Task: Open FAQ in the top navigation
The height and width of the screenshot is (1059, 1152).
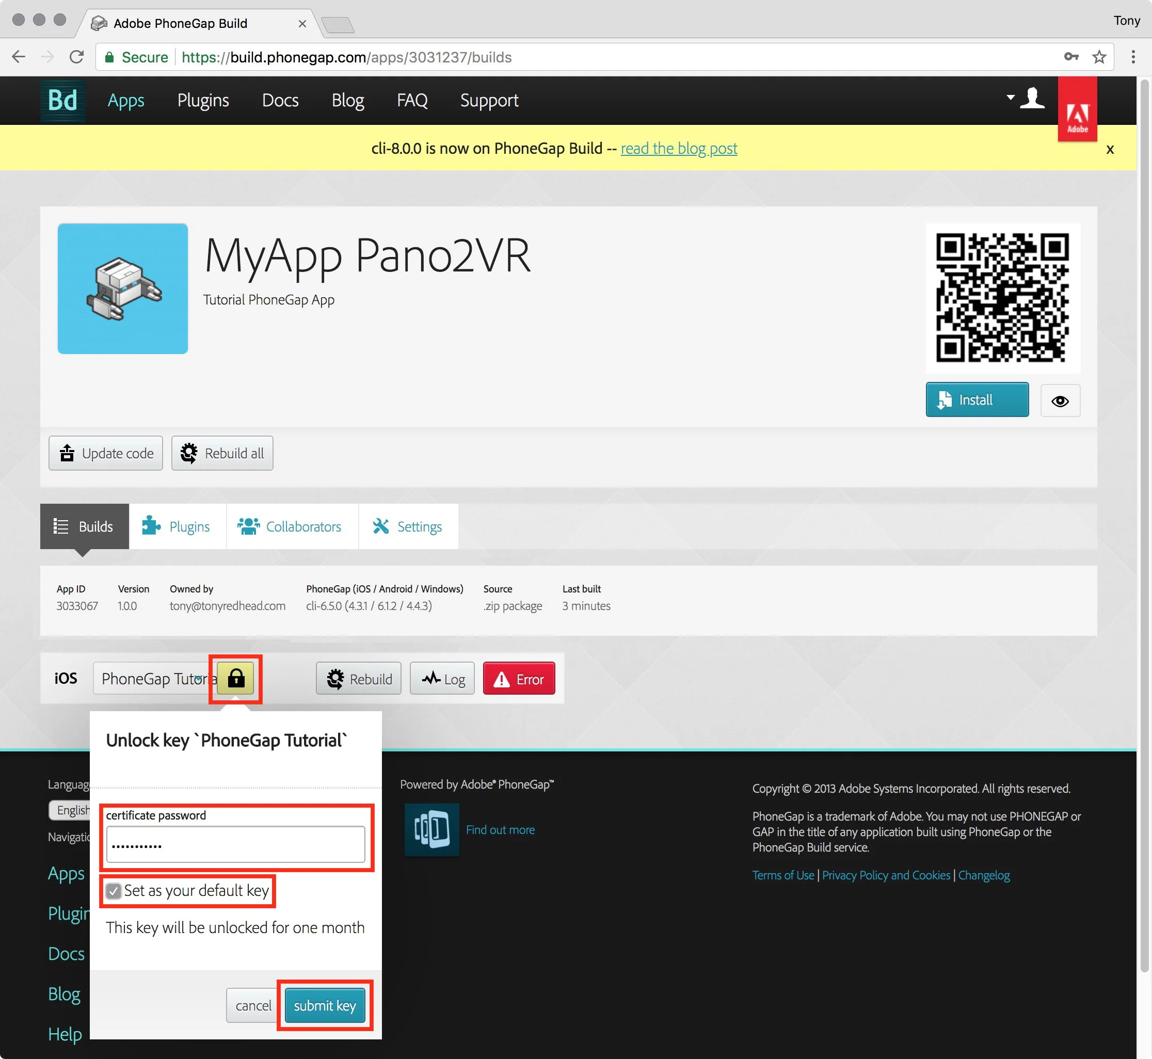Action: (x=412, y=101)
